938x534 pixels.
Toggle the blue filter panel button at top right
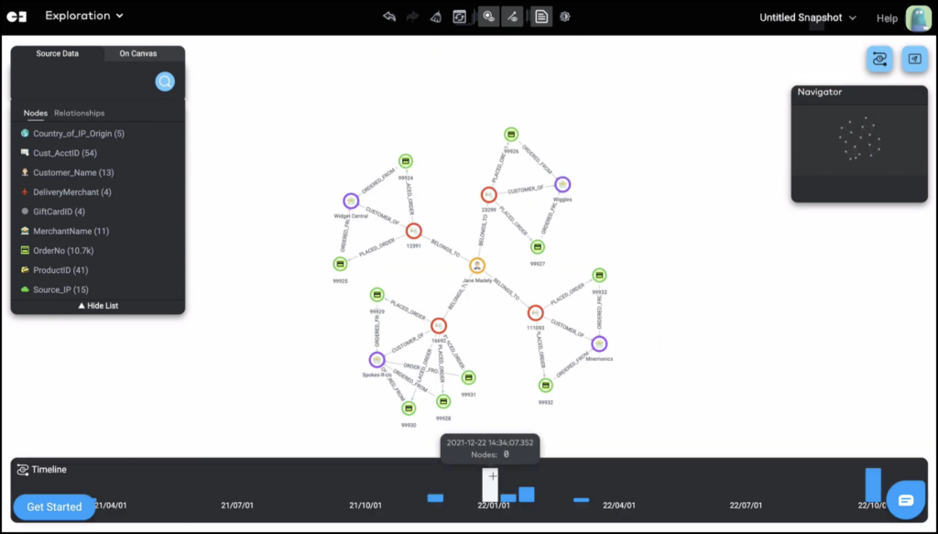pos(879,59)
